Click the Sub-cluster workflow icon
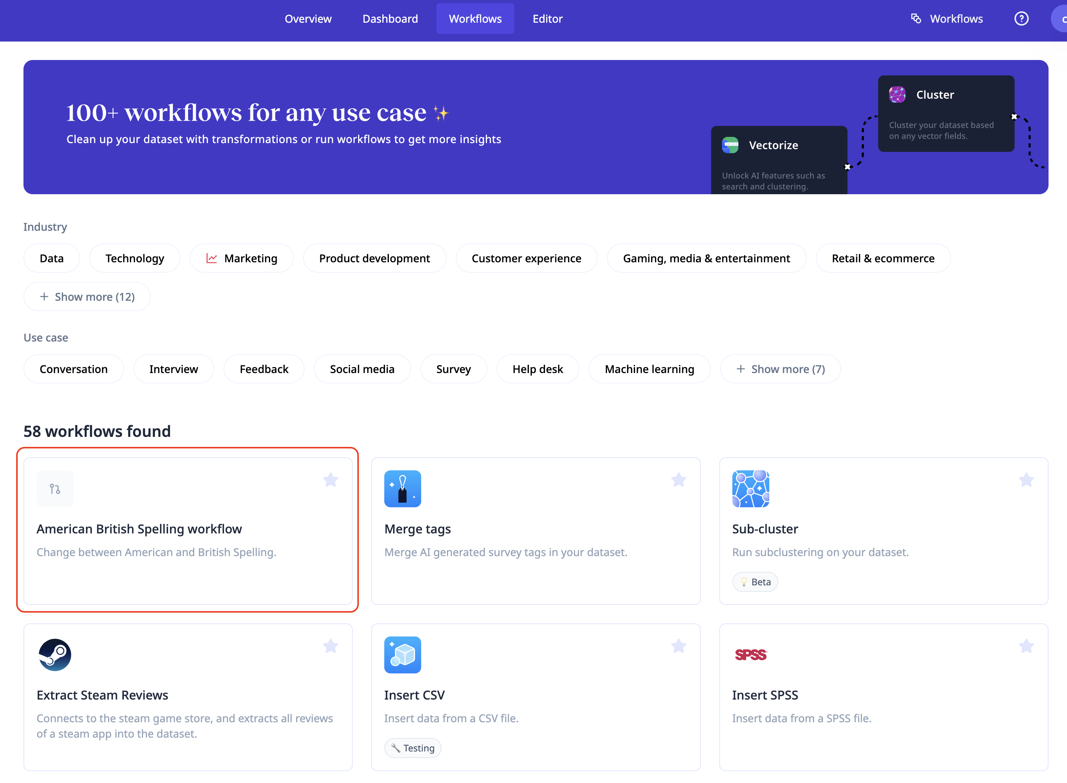1067x783 pixels. 750,489
